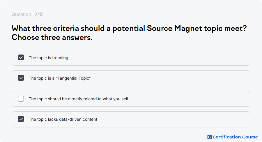
Task: Click the "Source Magnet" phrase in heading
Action: [x=174, y=28]
